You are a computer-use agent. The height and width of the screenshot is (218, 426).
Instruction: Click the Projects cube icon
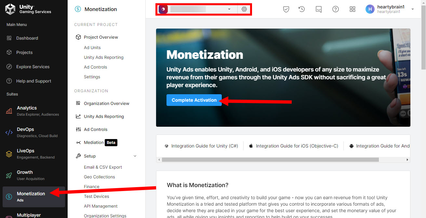[x=9, y=52]
